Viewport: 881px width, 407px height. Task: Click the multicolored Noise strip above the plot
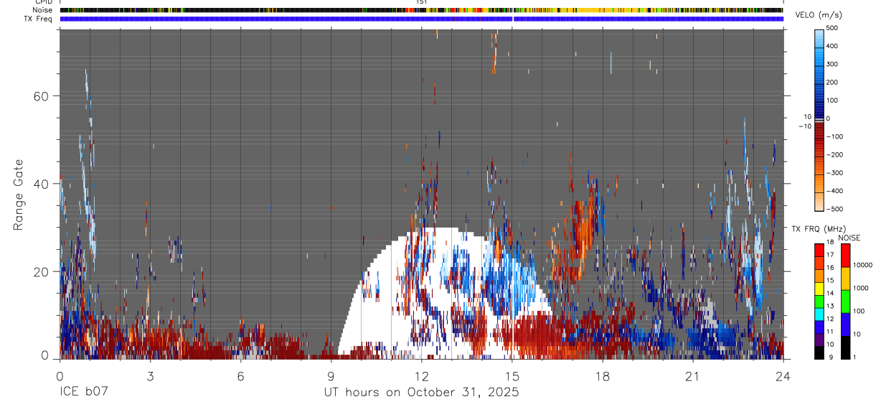[x=421, y=10]
